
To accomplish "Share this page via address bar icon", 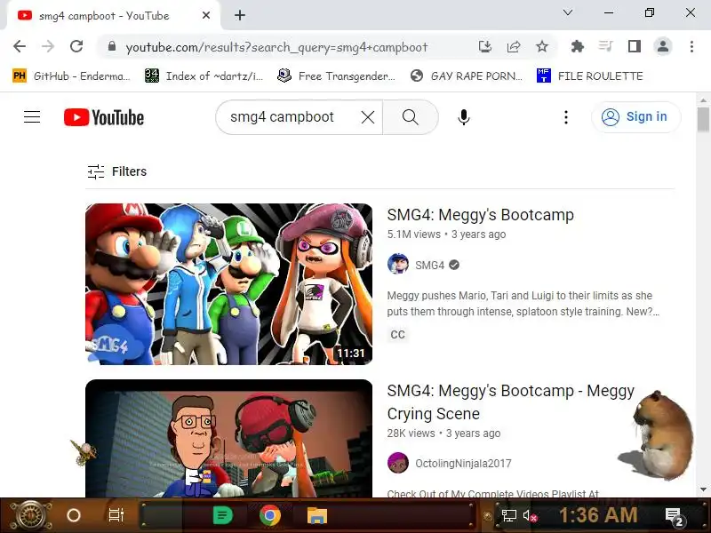I will [514, 46].
